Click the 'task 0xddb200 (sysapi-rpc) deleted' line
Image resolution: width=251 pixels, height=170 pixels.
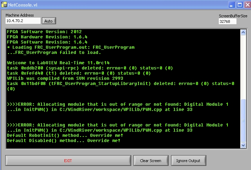coord(90,68)
